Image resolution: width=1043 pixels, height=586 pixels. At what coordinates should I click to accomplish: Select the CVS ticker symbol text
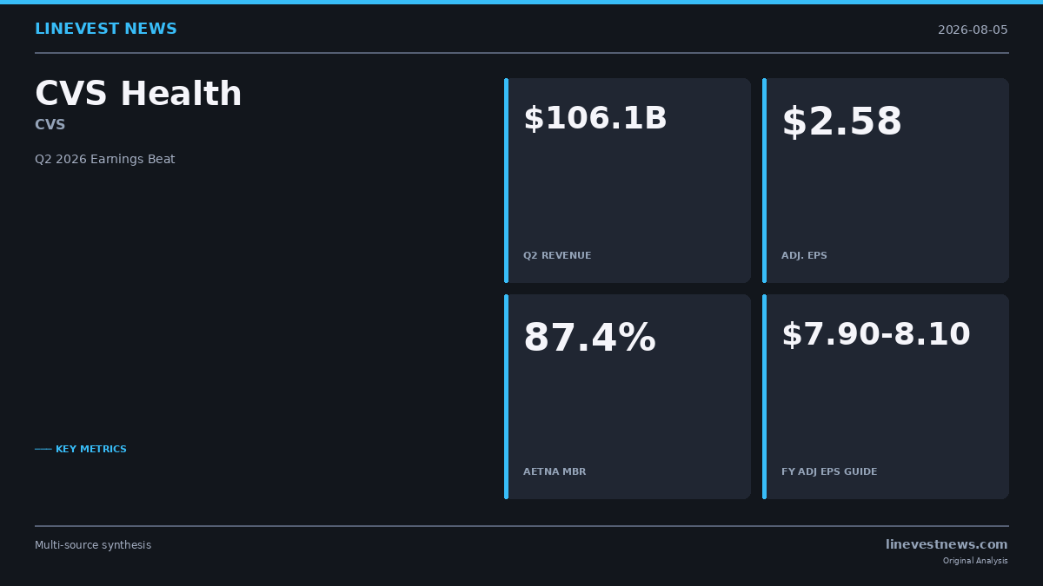point(50,125)
